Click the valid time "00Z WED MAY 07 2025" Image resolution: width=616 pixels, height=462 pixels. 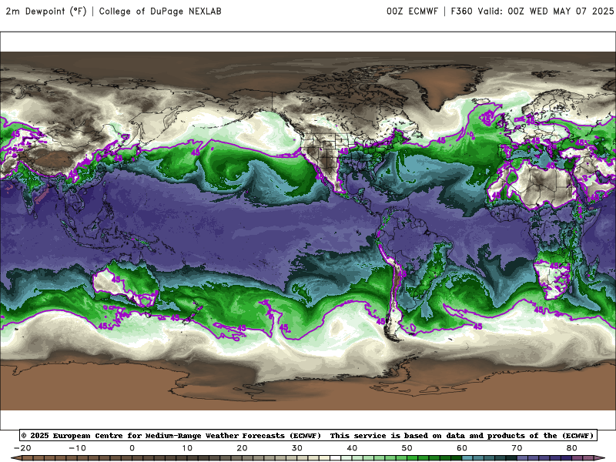pyautogui.click(x=561, y=11)
